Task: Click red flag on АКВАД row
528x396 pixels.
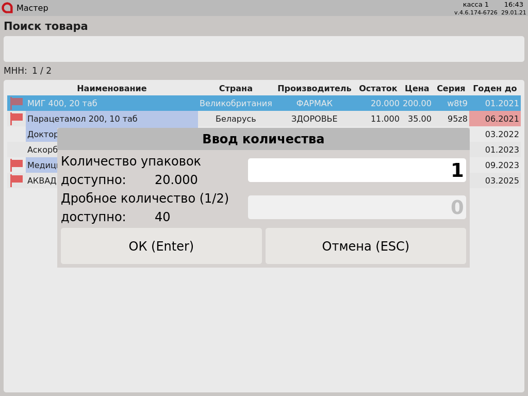Action: coord(16,180)
